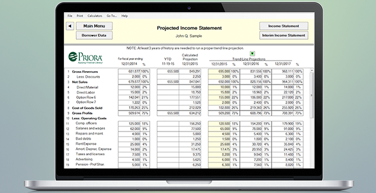Click the Advertising row label
The height and width of the screenshot is (193, 376).
[x=84, y=159]
